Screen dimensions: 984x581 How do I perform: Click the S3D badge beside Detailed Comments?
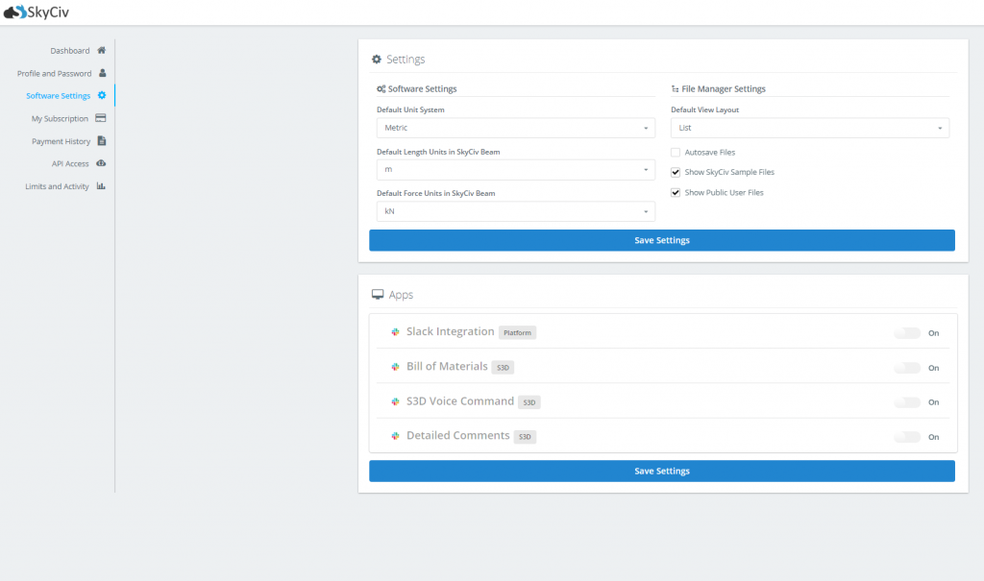click(x=525, y=437)
